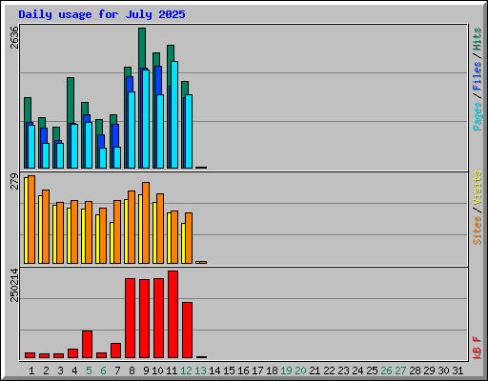Viewport: 488px width, 381px height.
Task: Click the orange sites bar for day 12
Action: click(189, 238)
